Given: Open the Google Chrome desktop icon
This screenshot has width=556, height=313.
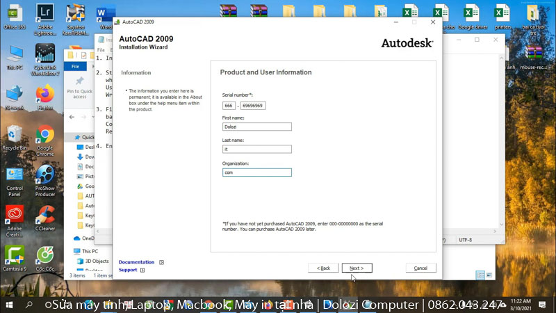Looking at the screenshot, I should (45, 136).
